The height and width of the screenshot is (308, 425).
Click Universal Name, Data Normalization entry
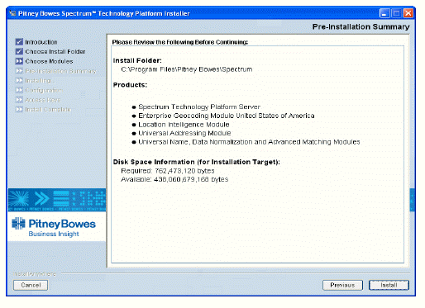click(249, 142)
